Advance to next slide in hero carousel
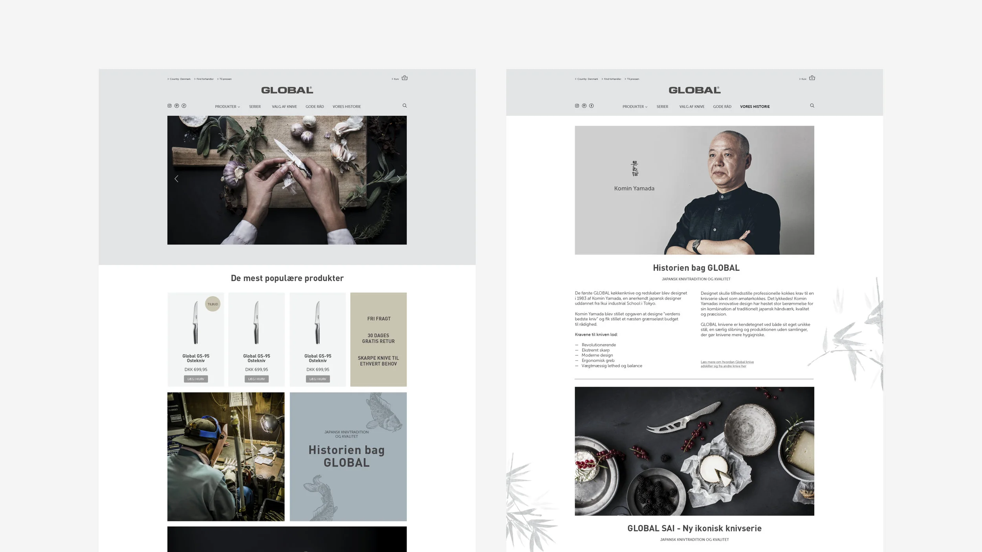The height and width of the screenshot is (552, 982). [398, 179]
